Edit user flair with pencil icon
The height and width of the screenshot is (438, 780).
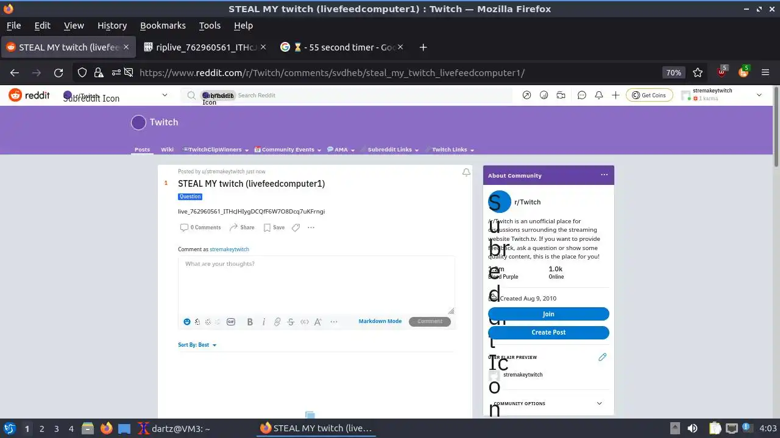click(603, 357)
